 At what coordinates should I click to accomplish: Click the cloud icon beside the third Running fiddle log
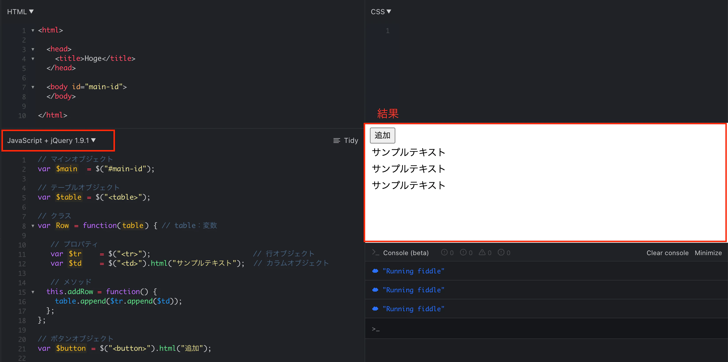coord(375,309)
